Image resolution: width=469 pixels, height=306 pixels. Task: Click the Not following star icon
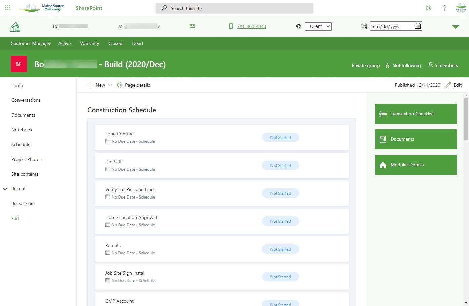click(387, 65)
